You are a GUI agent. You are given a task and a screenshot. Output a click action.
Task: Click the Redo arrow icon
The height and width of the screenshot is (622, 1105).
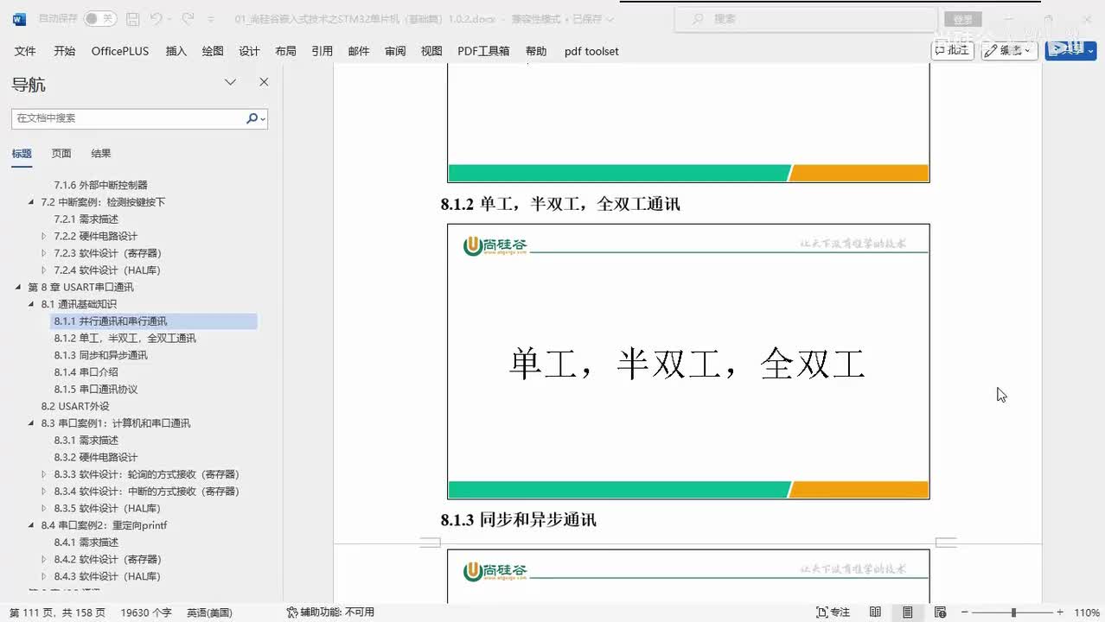[188, 18]
